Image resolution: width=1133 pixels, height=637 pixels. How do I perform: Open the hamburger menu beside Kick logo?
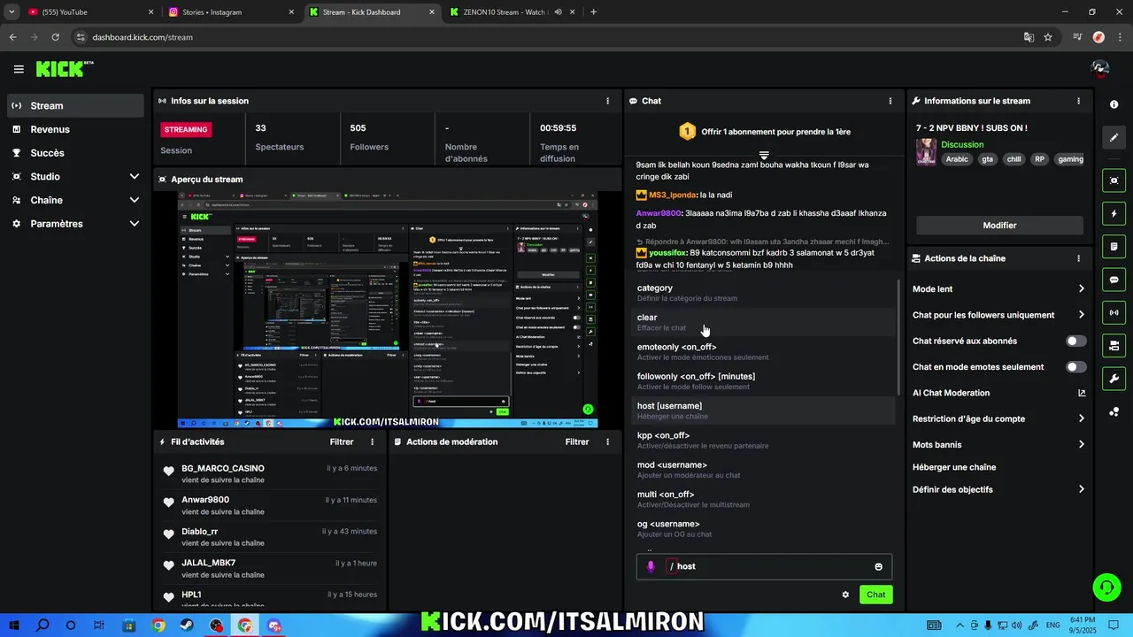(x=19, y=69)
